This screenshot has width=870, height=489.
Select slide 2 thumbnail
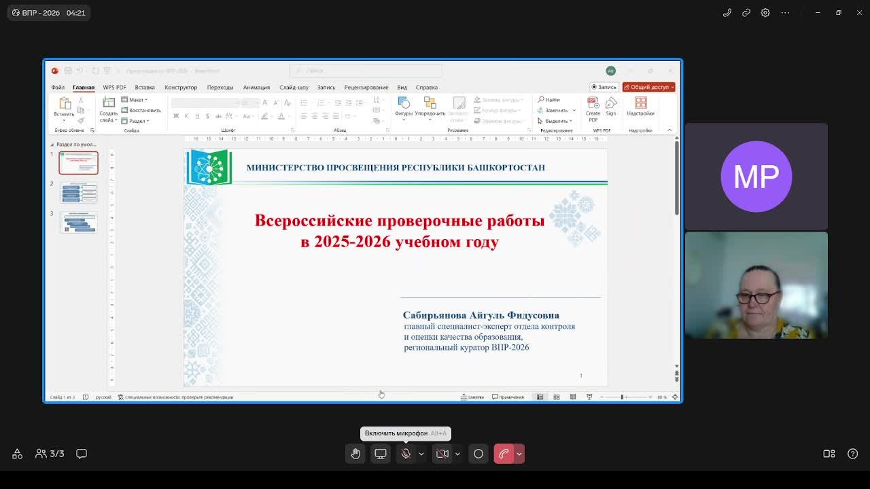79,193
